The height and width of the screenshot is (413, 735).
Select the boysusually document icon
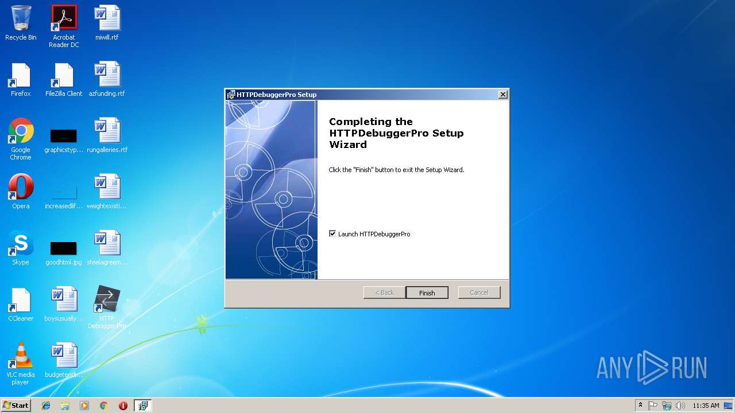(64, 304)
